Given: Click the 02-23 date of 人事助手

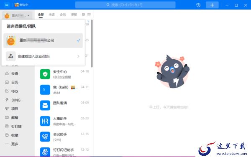Looking at the screenshot, I should click(85, 118).
